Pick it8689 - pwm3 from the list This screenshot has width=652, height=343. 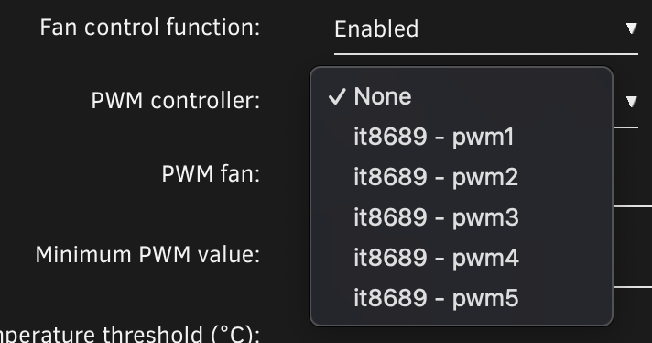(462, 217)
